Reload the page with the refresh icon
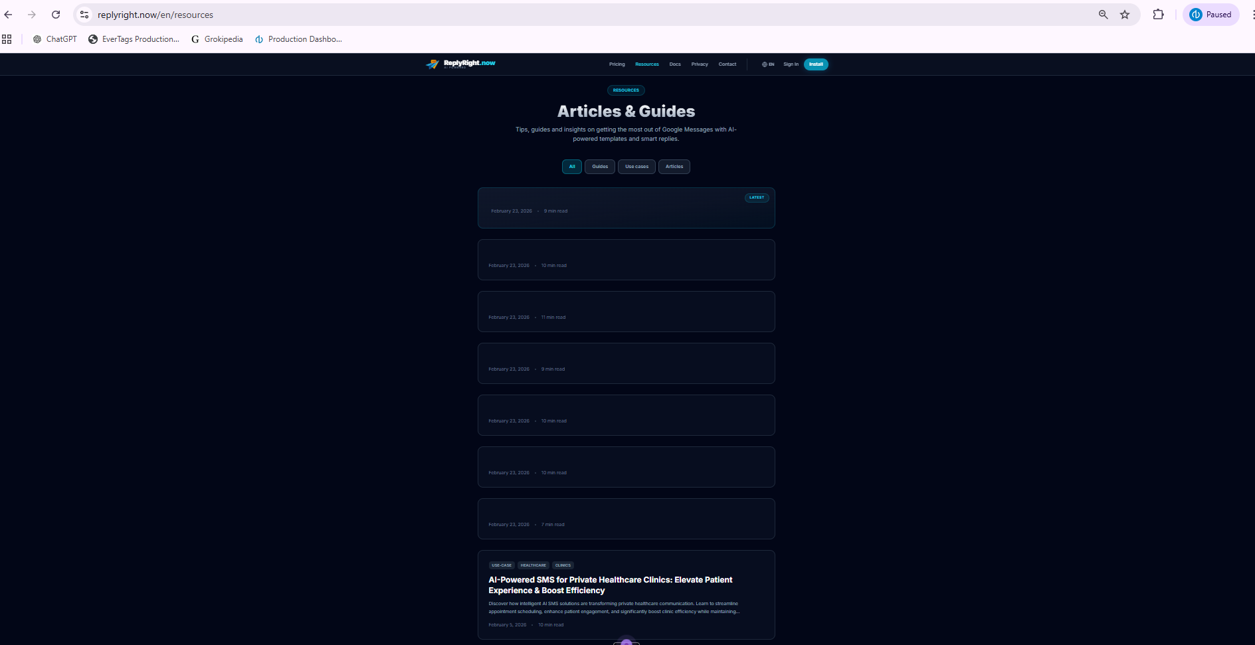The width and height of the screenshot is (1255, 645). tap(56, 15)
